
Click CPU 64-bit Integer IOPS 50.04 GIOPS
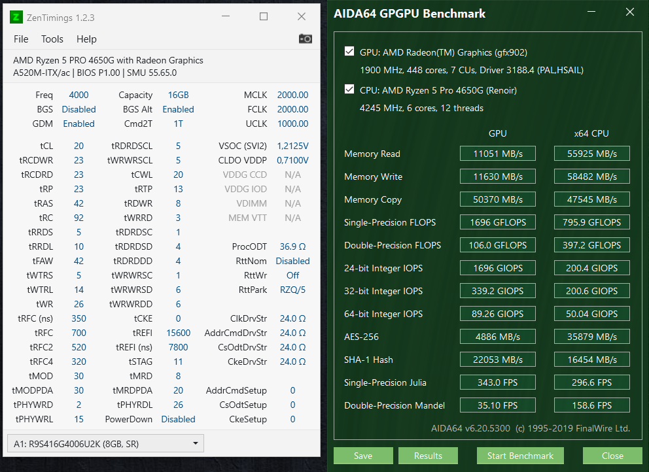click(592, 314)
